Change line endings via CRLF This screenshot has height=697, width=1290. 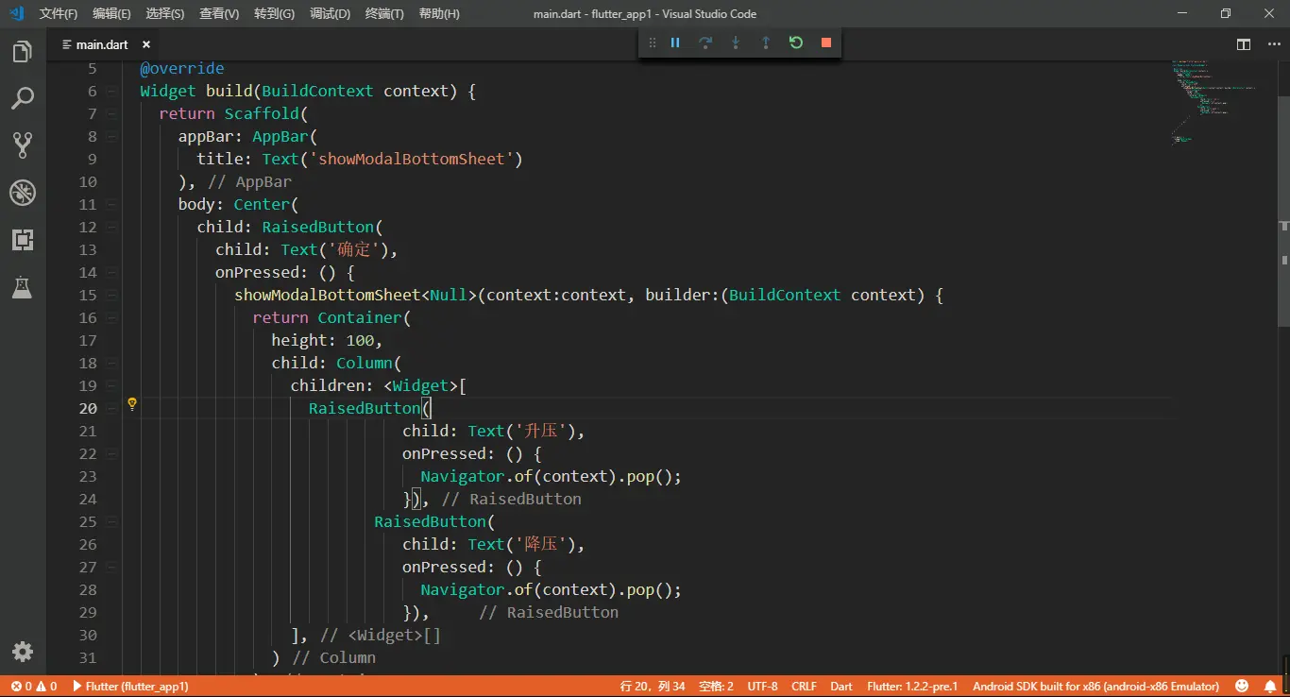coord(804,687)
